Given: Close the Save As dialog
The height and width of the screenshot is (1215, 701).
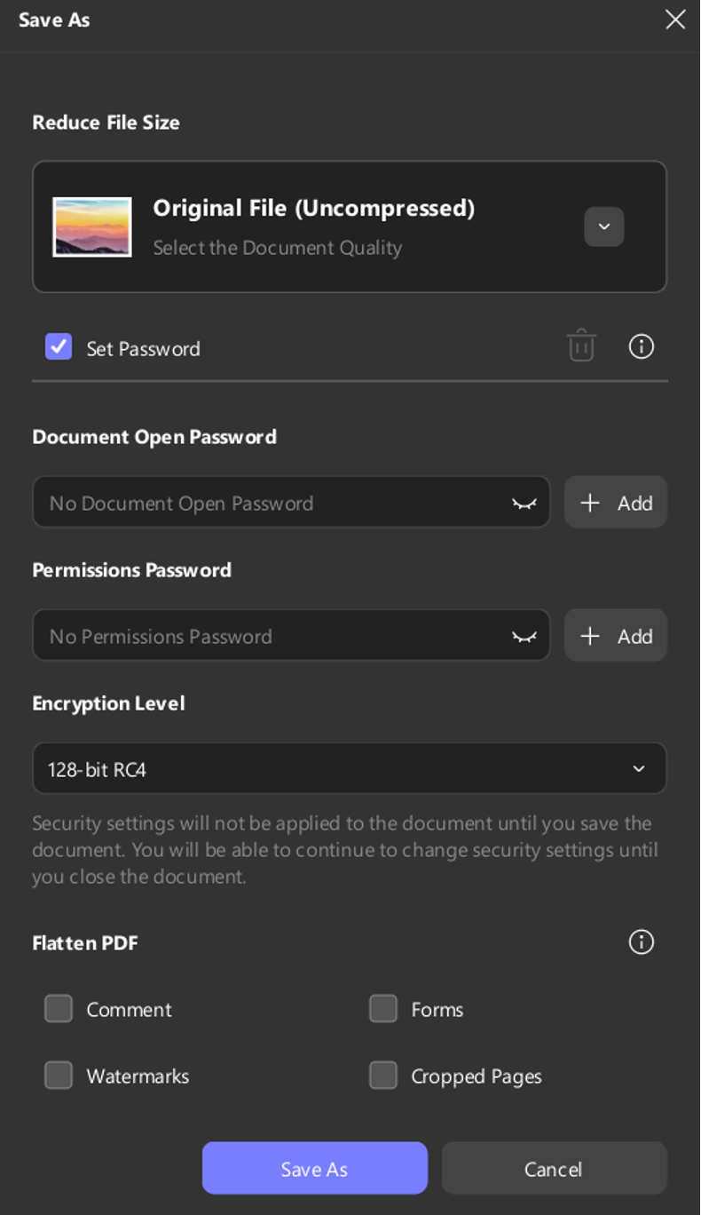Looking at the screenshot, I should pos(675,20).
